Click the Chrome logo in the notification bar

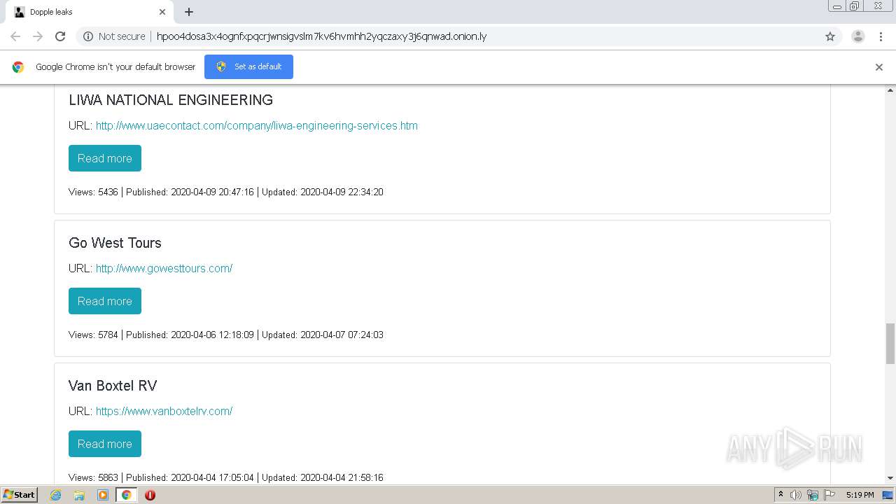point(18,67)
